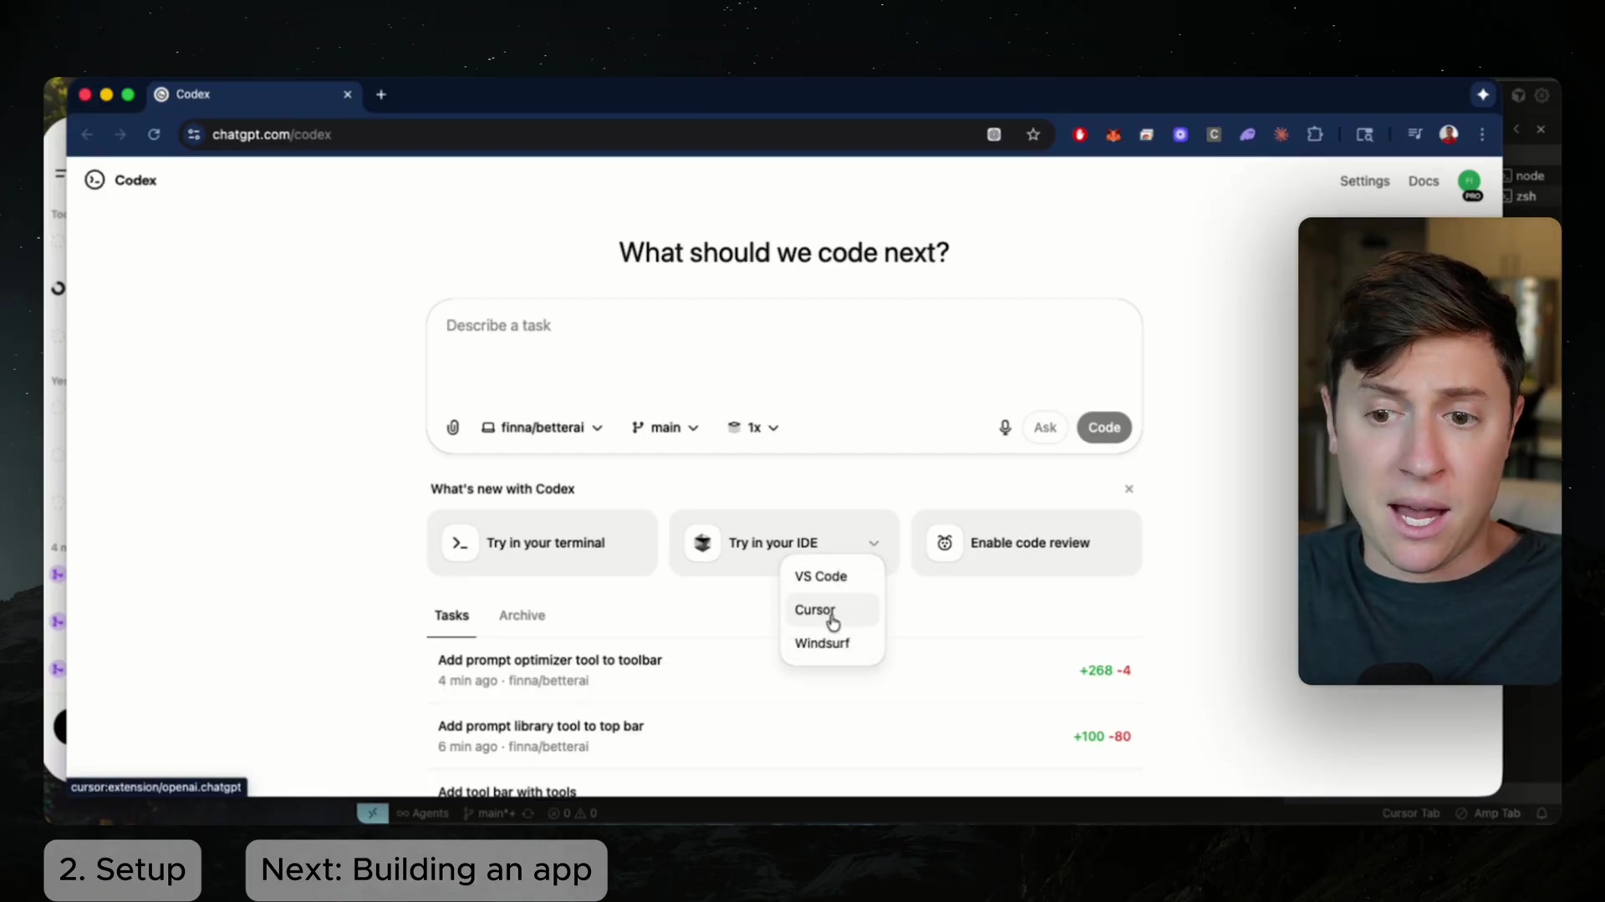
Task: Select zsh terminal in Cursor window
Action: (x=1519, y=196)
